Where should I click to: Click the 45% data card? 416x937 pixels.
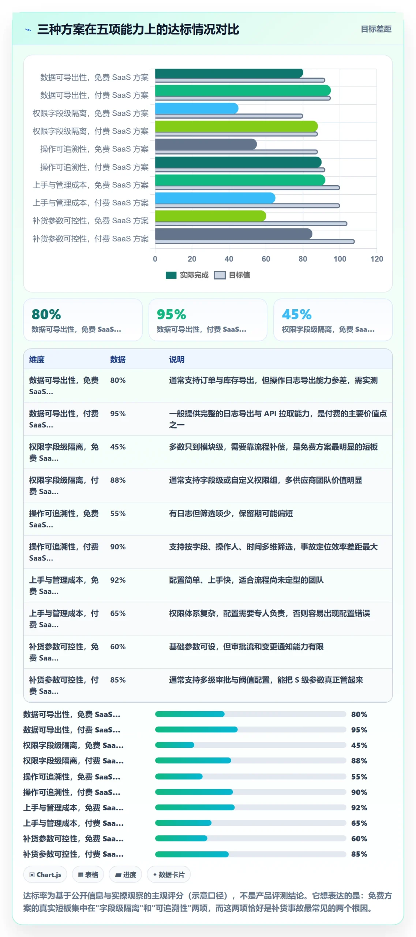click(x=333, y=320)
